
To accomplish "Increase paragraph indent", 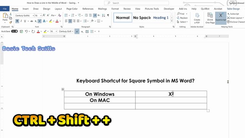I will pos(90,15).
